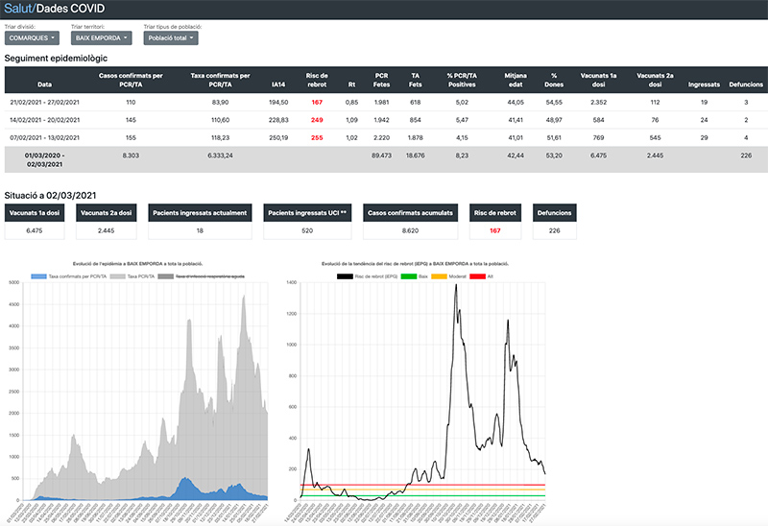
Task: Click 'Pacients ingressats actualment' card header
Action: pyautogui.click(x=200, y=212)
